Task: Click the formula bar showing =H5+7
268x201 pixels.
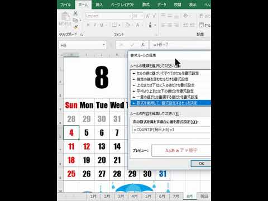Action: (x=180, y=45)
